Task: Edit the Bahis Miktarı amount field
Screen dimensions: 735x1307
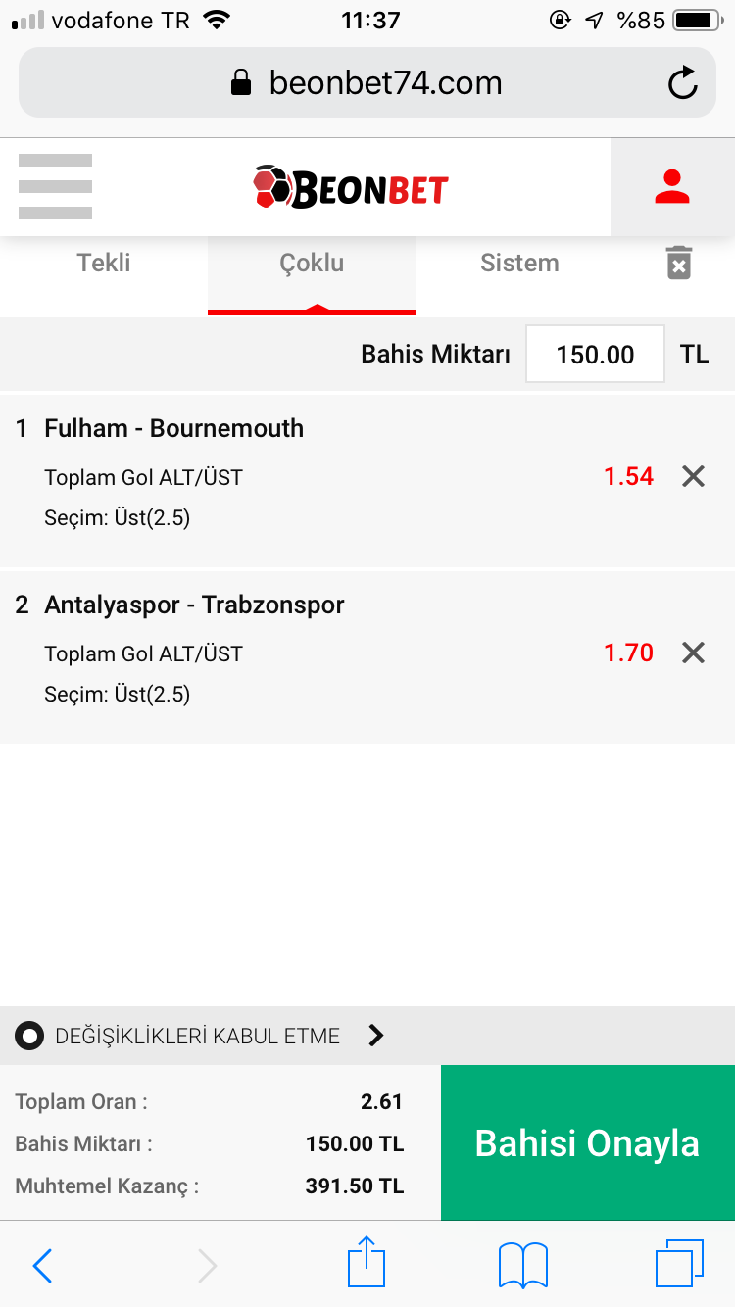Action: pyautogui.click(x=596, y=354)
